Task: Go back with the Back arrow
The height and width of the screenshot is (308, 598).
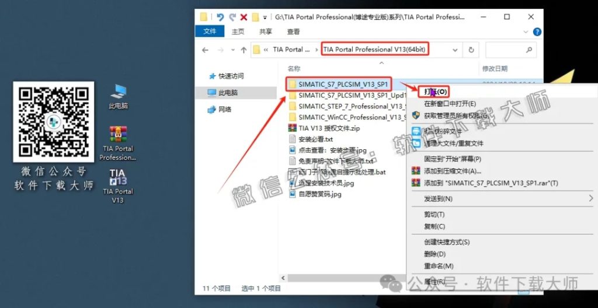Action: [x=205, y=50]
